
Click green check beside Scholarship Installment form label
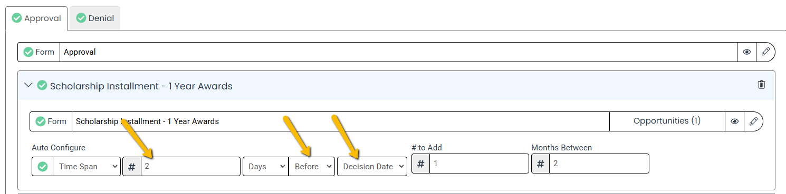(41, 121)
